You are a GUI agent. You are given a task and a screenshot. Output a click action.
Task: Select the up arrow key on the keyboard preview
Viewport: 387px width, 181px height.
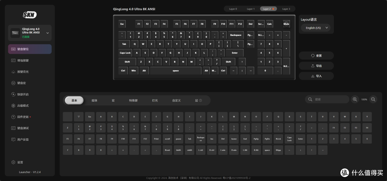242,62
